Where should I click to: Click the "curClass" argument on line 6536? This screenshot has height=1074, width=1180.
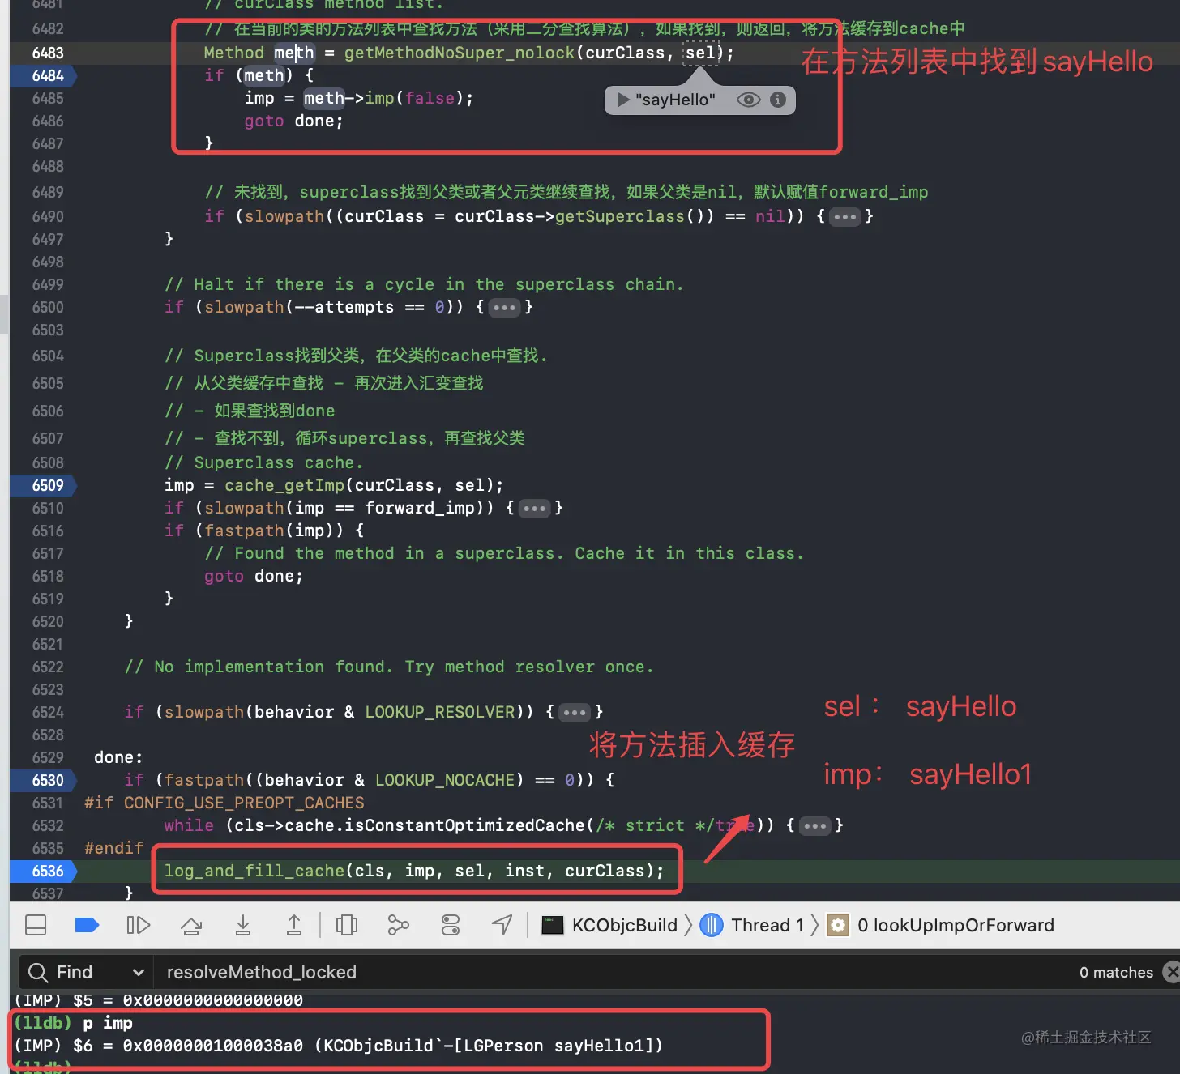pyautogui.click(x=605, y=871)
